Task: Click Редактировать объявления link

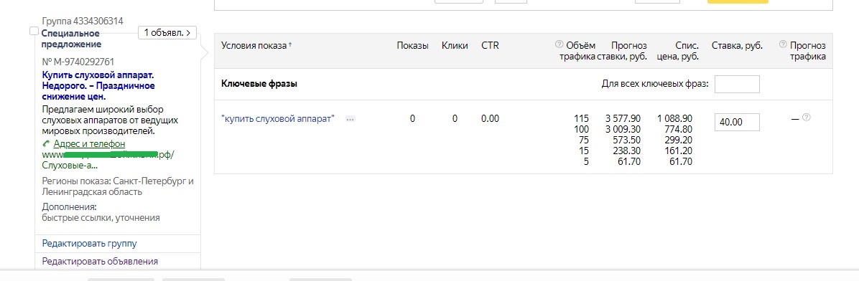Action: [x=100, y=262]
